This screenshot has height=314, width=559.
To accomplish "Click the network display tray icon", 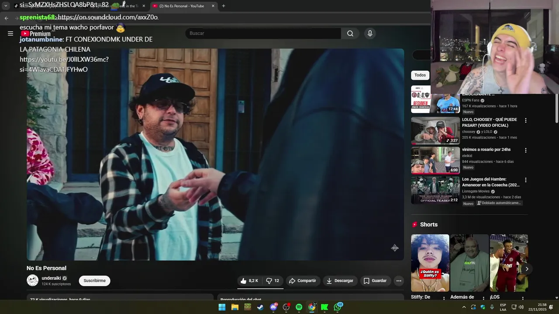I will coord(514,307).
